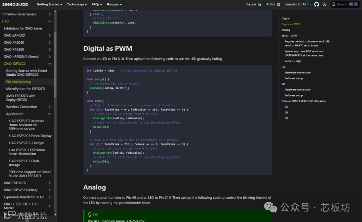Jump to D9 entry in contents
This screenshot has width=362, height=222.
tap(286, 107)
